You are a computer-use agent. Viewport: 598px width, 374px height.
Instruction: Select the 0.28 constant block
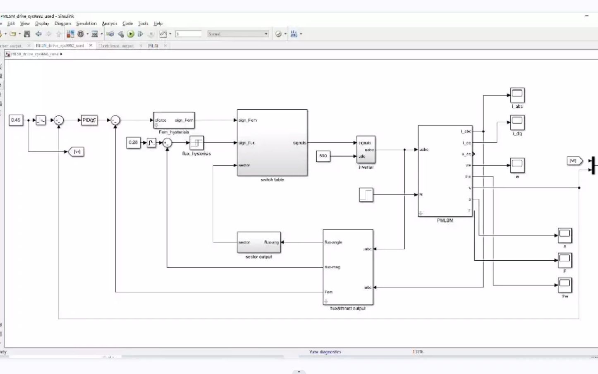click(133, 143)
